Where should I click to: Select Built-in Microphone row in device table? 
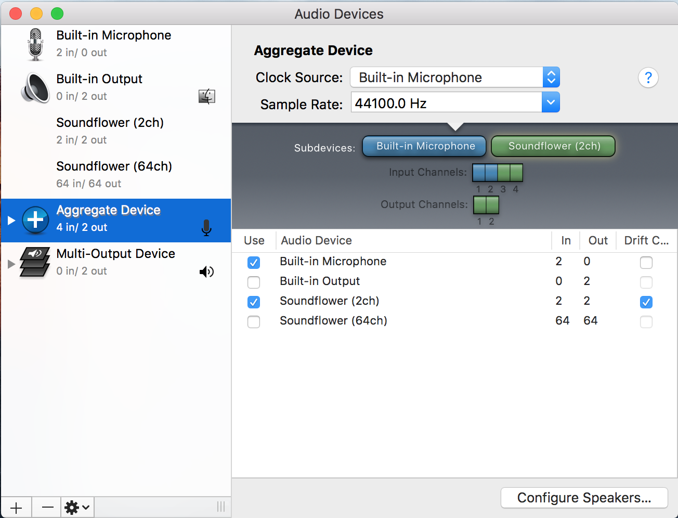pos(454,262)
